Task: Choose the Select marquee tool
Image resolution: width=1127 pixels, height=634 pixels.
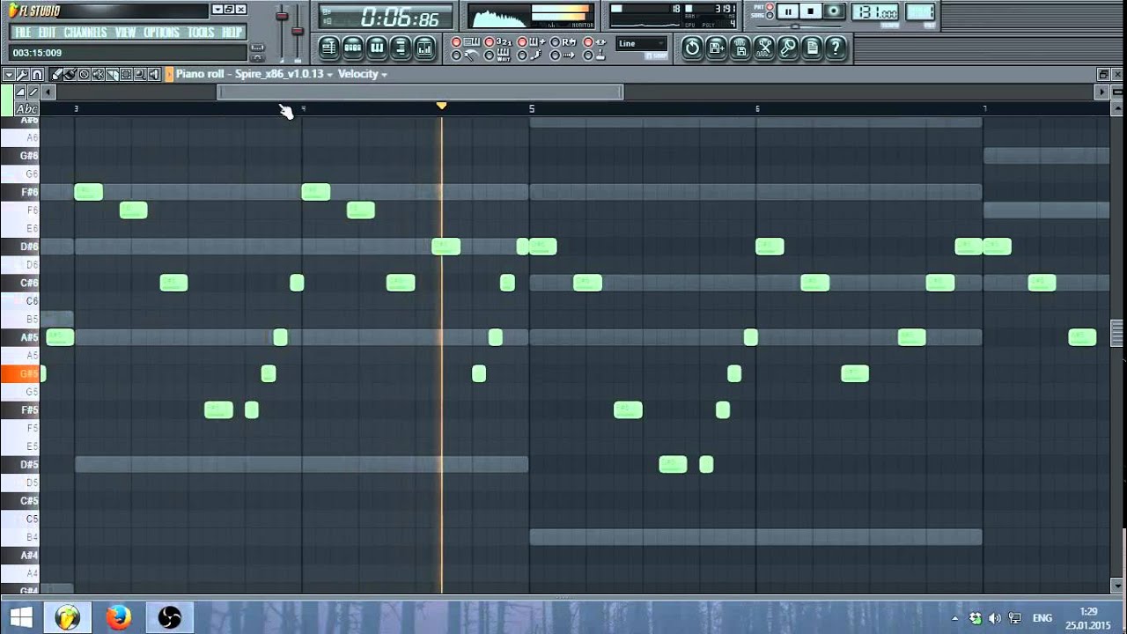Action: [x=126, y=75]
